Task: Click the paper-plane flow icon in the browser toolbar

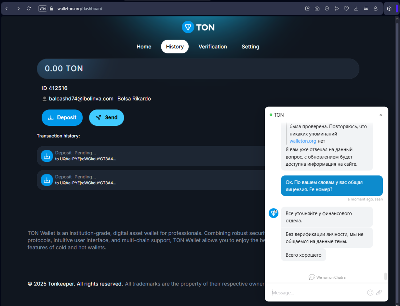Action: tap(337, 9)
